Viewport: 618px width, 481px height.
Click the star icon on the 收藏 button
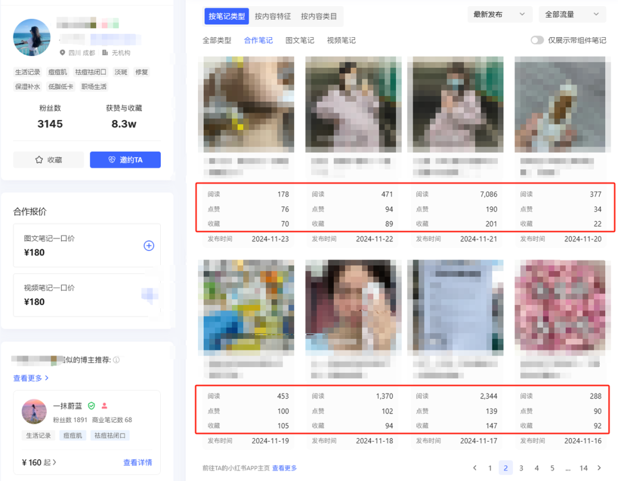[39, 160]
